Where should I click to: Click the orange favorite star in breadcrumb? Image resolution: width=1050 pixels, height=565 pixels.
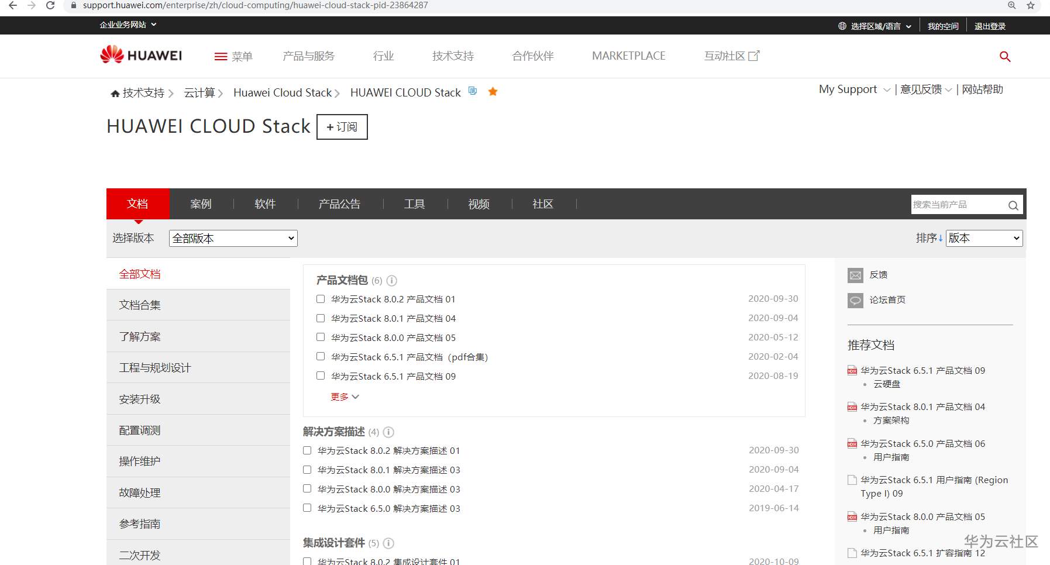click(493, 91)
